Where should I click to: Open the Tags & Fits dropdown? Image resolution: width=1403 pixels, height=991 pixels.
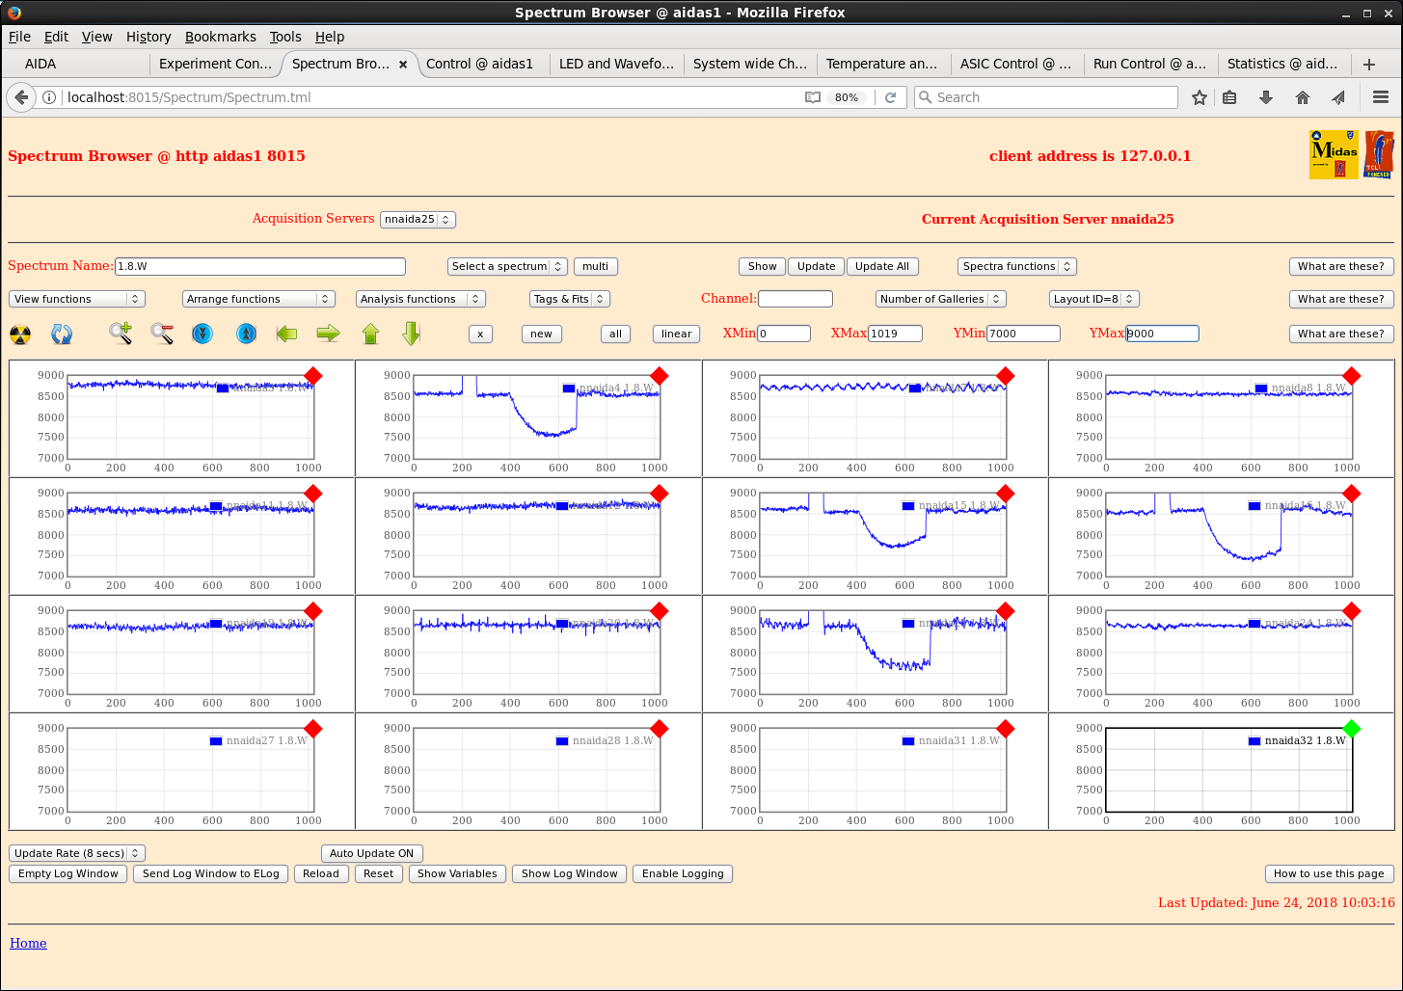coord(570,300)
